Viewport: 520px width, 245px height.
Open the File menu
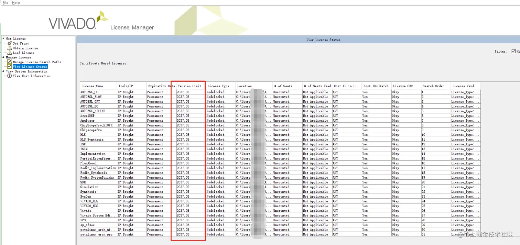6,2
